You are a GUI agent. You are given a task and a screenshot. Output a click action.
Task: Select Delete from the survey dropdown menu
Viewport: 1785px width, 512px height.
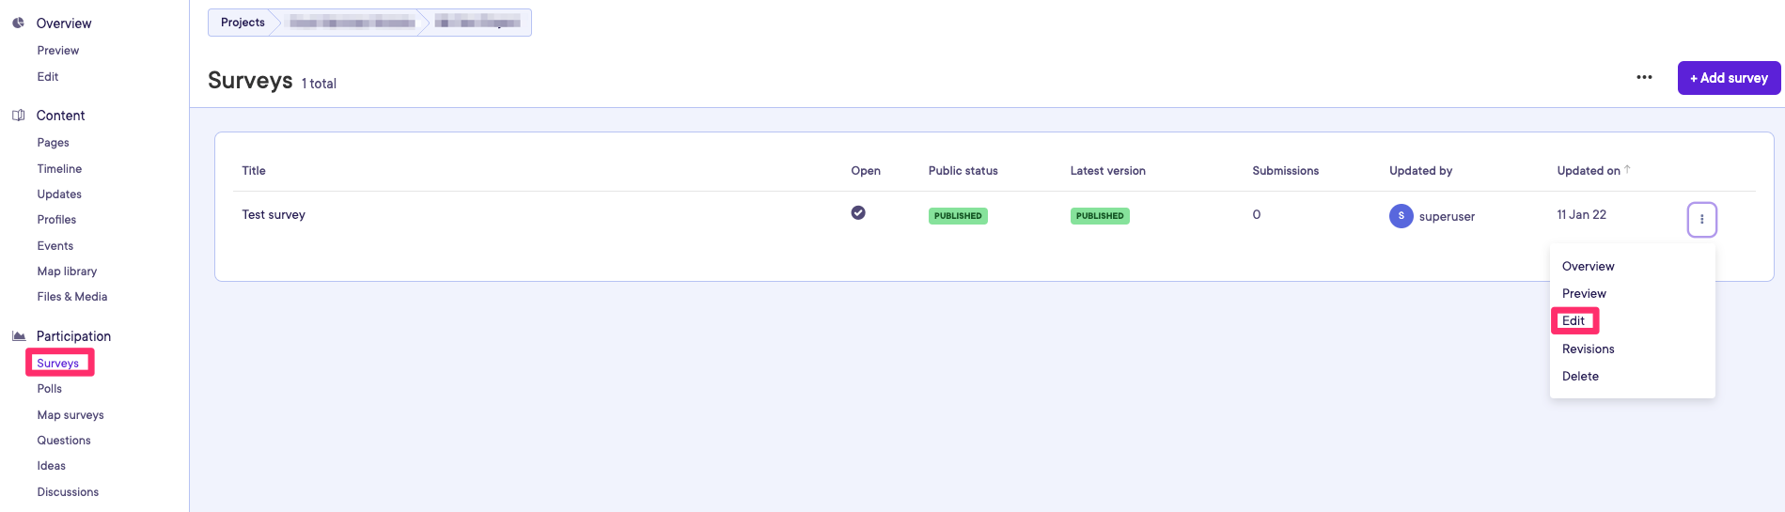pos(1580,377)
